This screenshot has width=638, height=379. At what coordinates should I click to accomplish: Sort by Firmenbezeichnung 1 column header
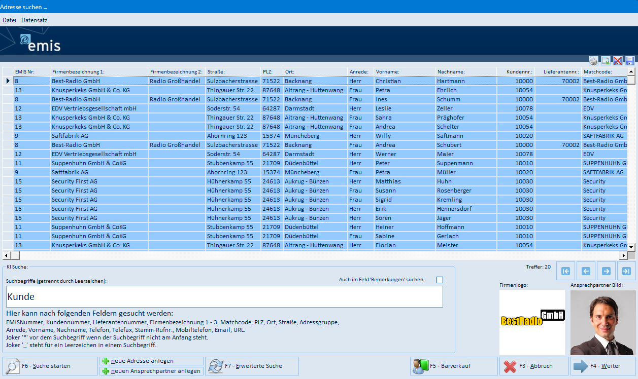coord(99,72)
